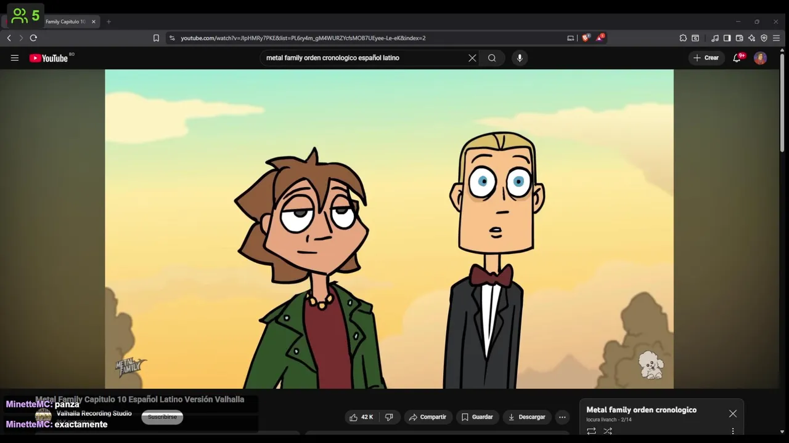The height and width of the screenshot is (443, 789).
Task: Open the media control music note icon
Action: tap(715, 38)
